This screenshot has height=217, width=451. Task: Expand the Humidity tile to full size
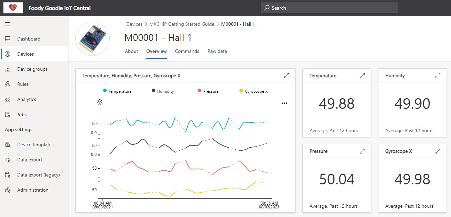(438, 76)
